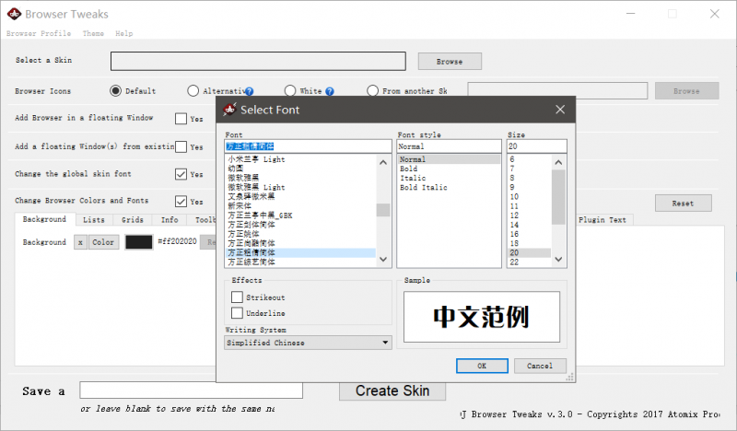Click the Save a skin name field
The height and width of the screenshot is (431, 737).
click(x=191, y=390)
